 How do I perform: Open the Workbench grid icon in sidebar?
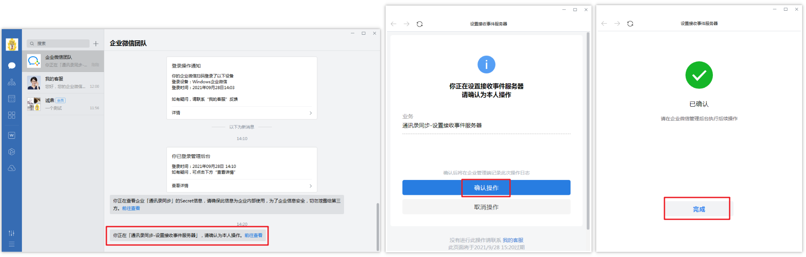[12, 115]
